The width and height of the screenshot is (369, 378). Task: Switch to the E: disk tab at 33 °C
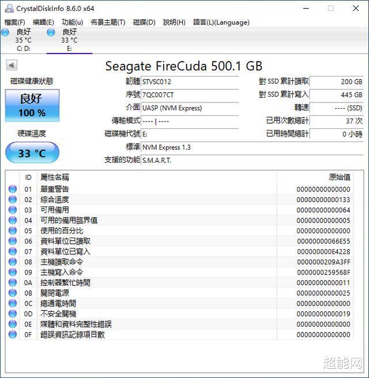[69, 40]
